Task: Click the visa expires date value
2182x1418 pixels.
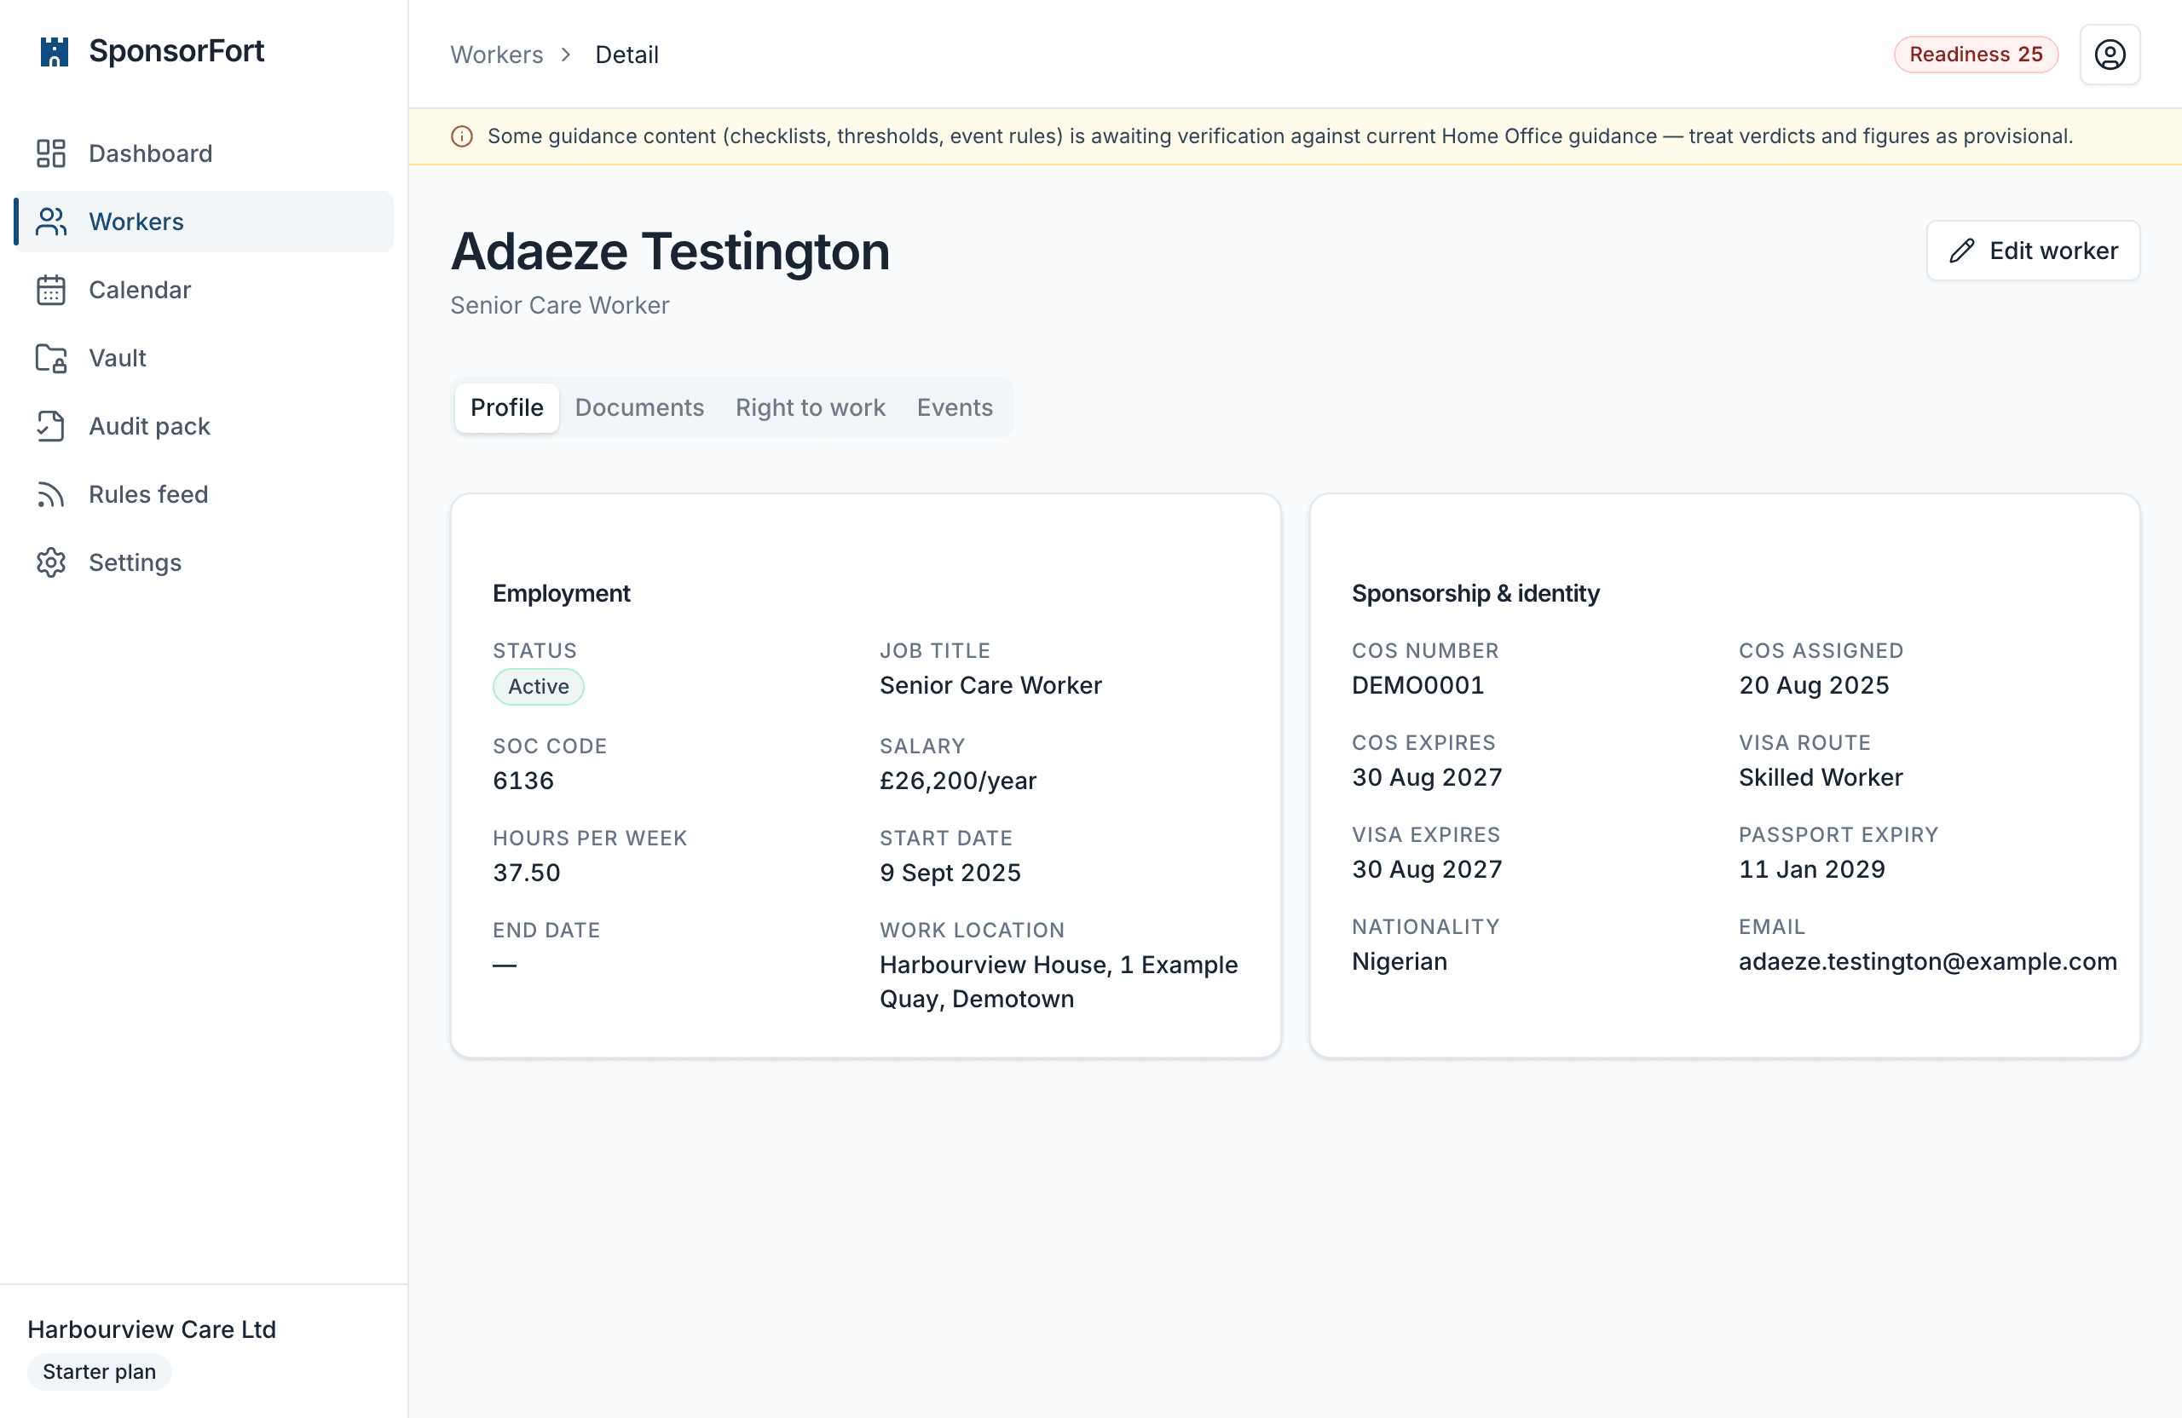Action: pyautogui.click(x=1427, y=868)
